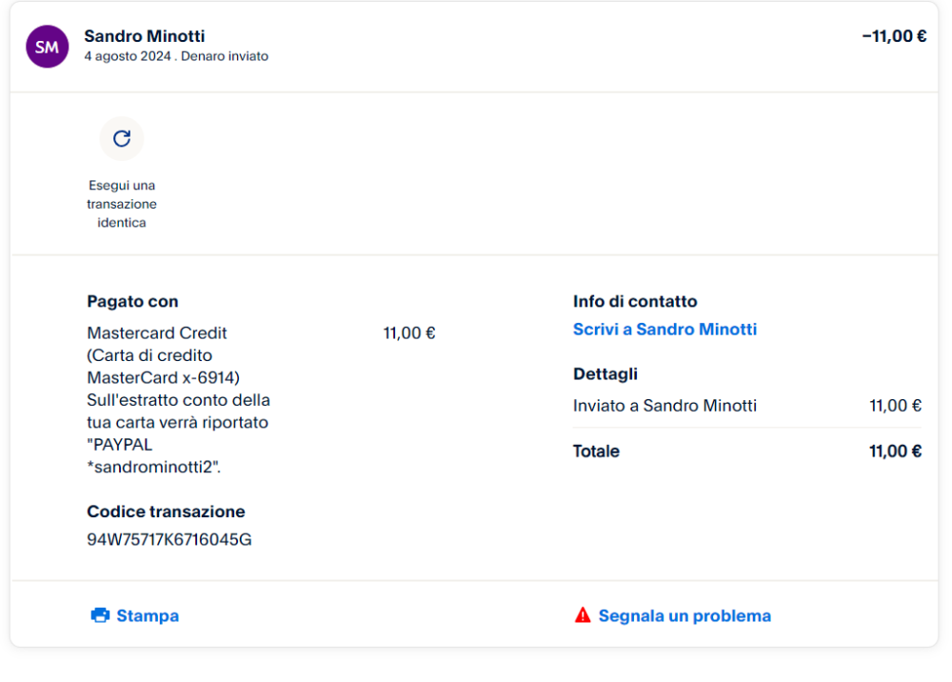Open Scrivi a Sandro Minotti link

[664, 330]
